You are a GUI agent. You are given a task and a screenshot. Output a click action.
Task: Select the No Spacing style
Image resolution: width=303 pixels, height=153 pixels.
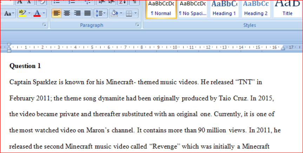click(x=193, y=9)
